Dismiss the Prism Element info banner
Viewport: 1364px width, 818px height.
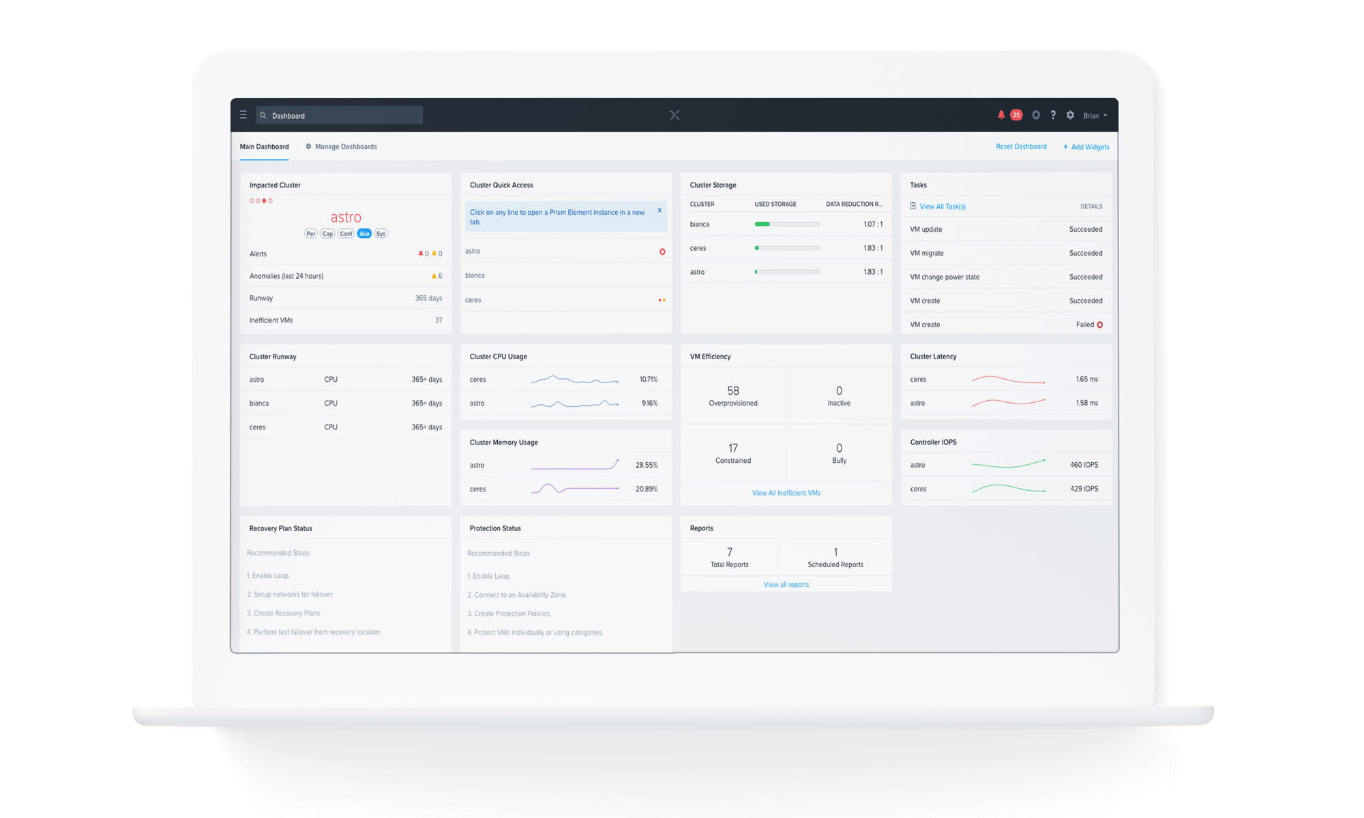click(x=659, y=211)
